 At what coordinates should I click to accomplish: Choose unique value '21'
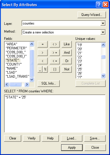80,53
